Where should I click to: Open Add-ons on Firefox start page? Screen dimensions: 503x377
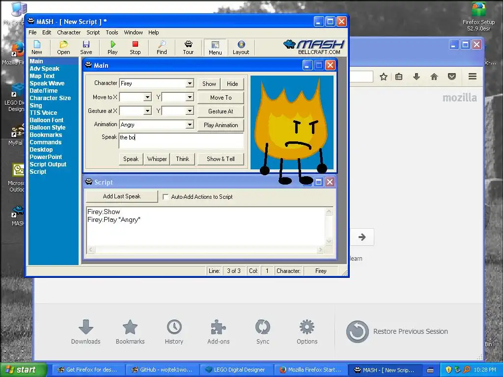[x=219, y=332]
